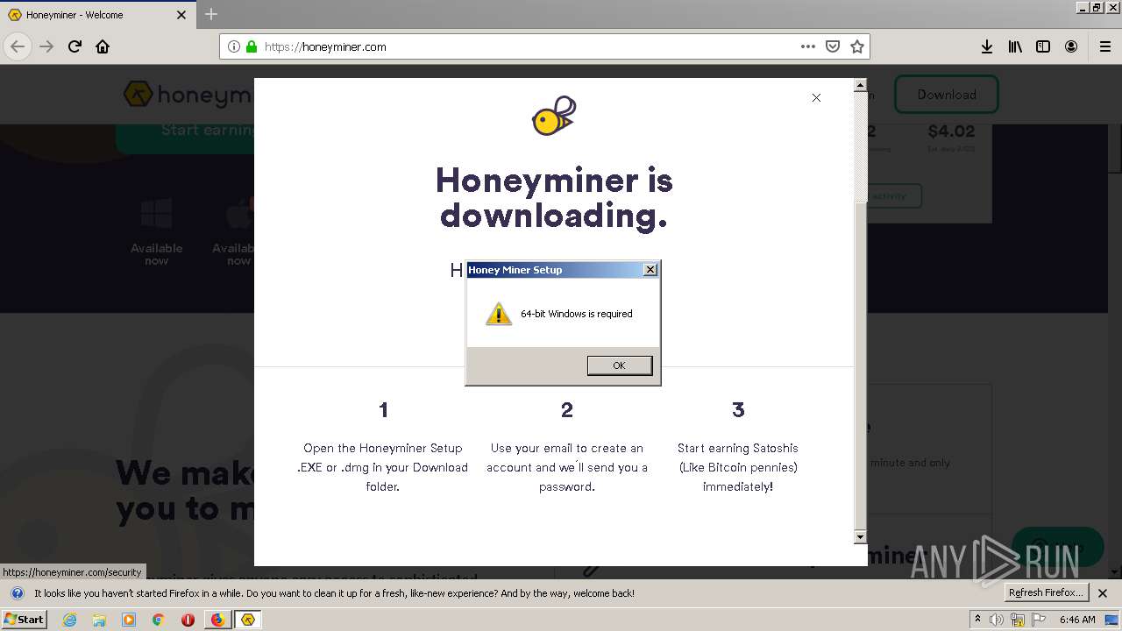Viewport: 1122px width, 631px height.
Task: Open the page actions menu (three dots)
Action: pyautogui.click(x=808, y=46)
